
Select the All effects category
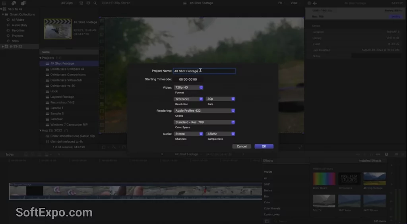266,178
